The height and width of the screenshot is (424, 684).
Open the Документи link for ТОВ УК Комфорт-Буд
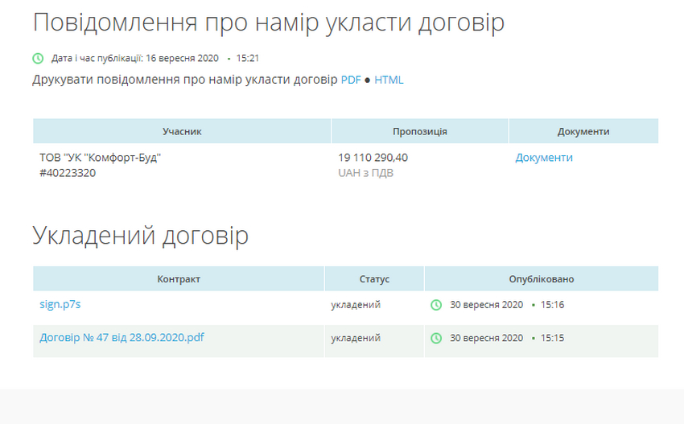(x=544, y=158)
